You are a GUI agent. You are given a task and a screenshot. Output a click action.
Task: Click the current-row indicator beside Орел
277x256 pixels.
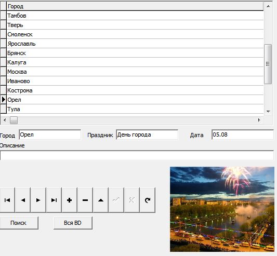3,100
